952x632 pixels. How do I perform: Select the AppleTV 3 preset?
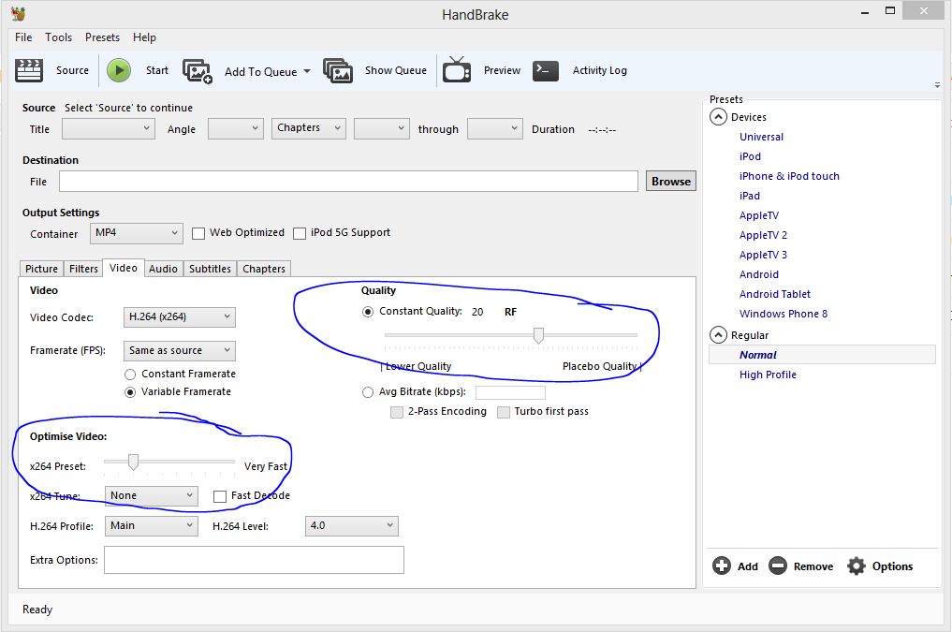click(763, 255)
